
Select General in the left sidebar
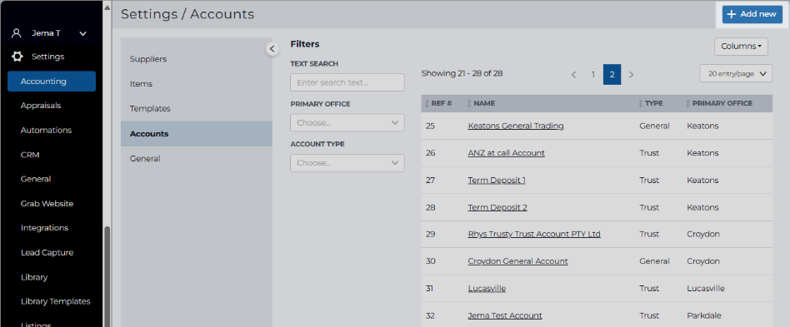(x=36, y=179)
